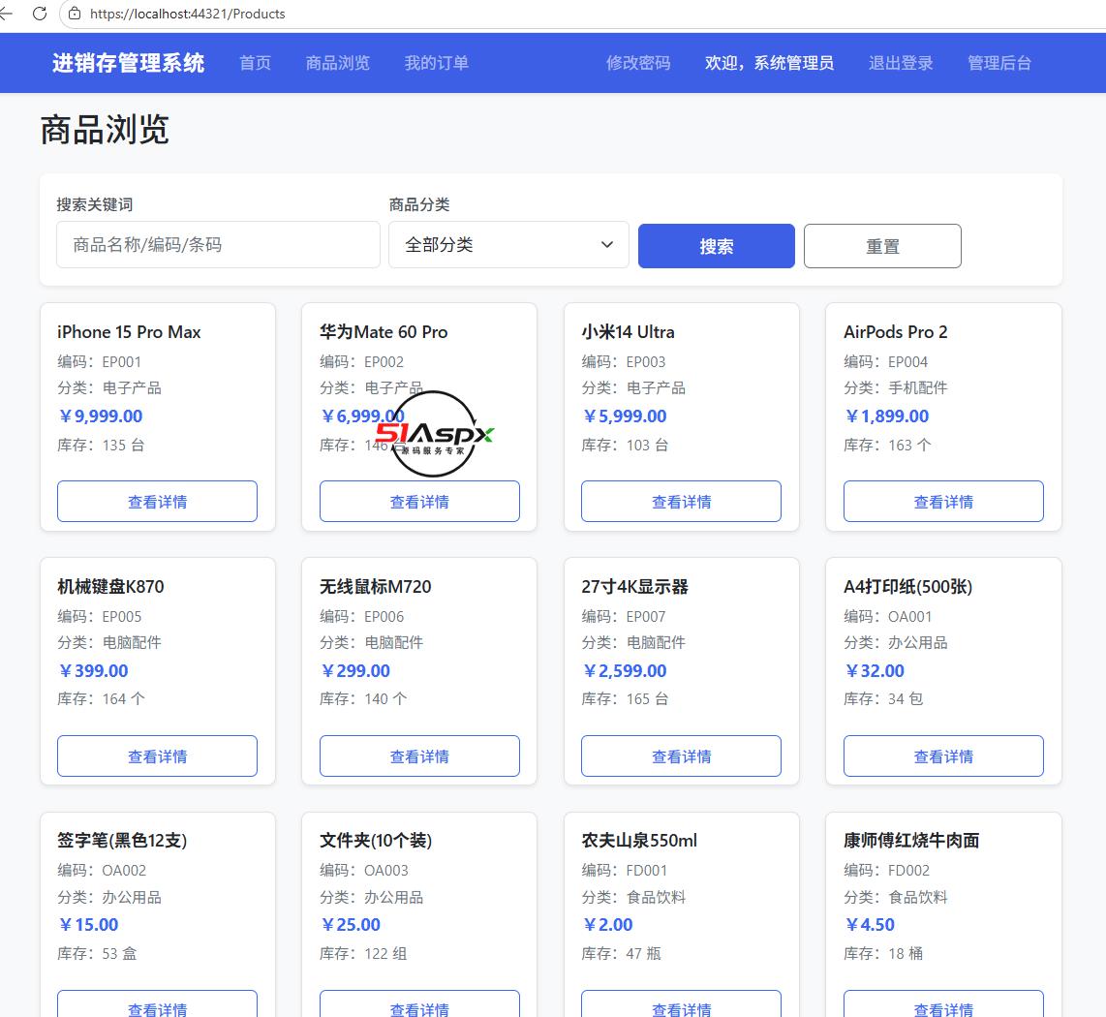Click stock text 库存：163 个
This screenshot has height=1017, width=1106.
pos(887,445)
